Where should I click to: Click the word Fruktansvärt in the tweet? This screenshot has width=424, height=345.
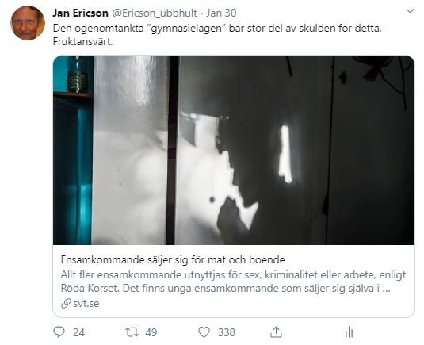pos(82,42)
